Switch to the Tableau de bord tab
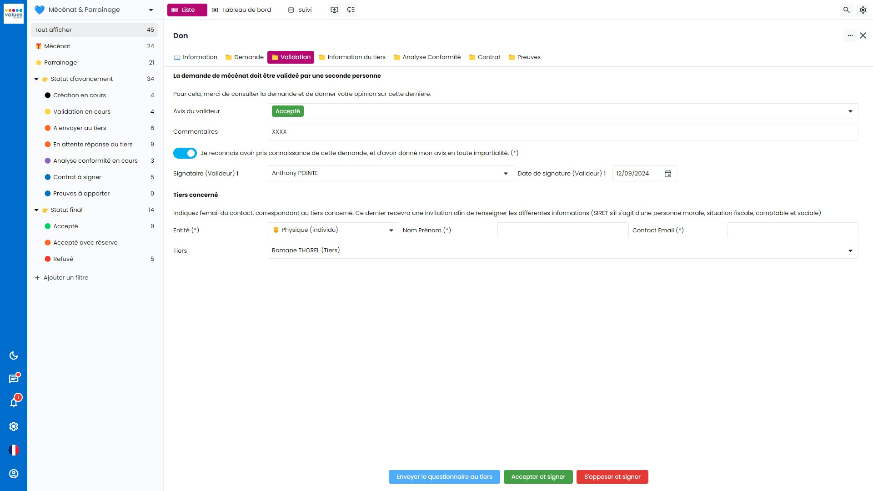This screenshot has width=873, height=491. coord(241,10)
